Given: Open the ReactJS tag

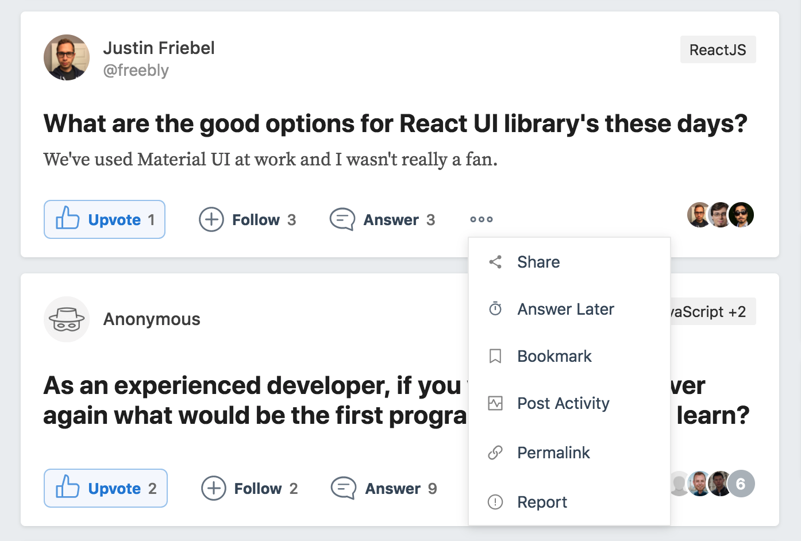Looking at the screenshot, I should click(718, 50).
